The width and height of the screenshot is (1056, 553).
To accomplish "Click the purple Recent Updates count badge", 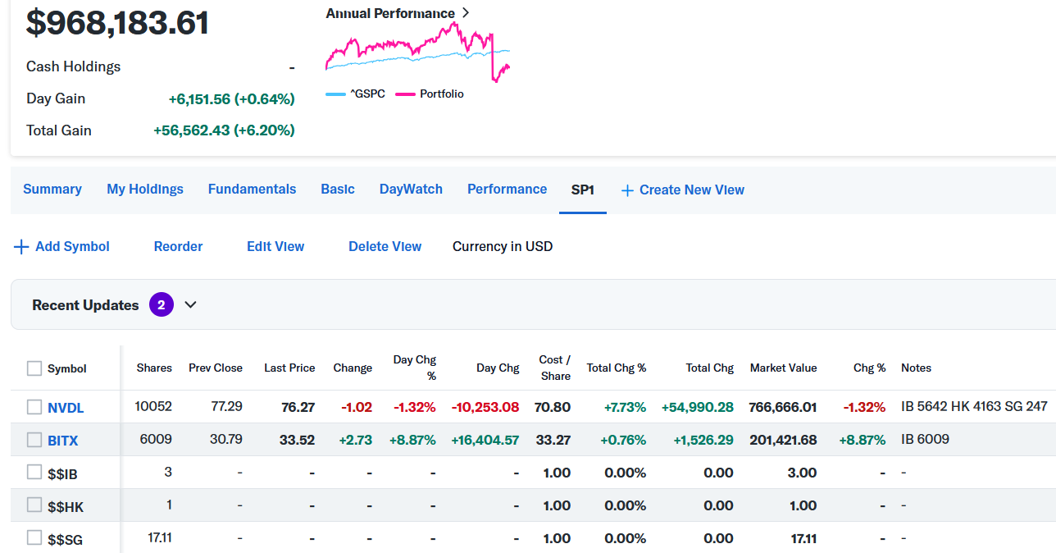I will (162, 305).
